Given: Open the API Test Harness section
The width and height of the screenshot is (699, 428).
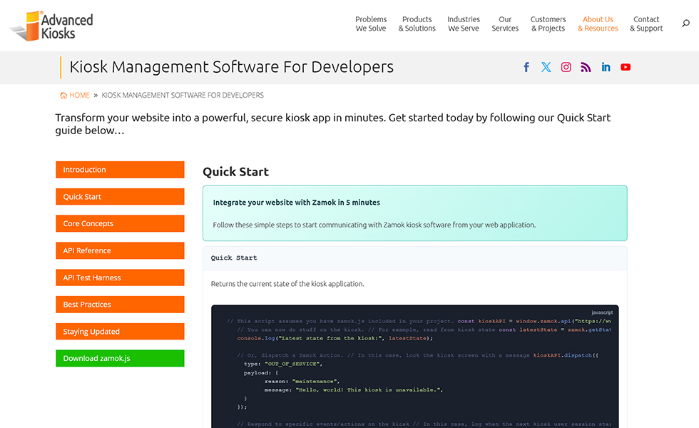Looking at the screenshot, I should pyautogui.click(x=120, y=277).
